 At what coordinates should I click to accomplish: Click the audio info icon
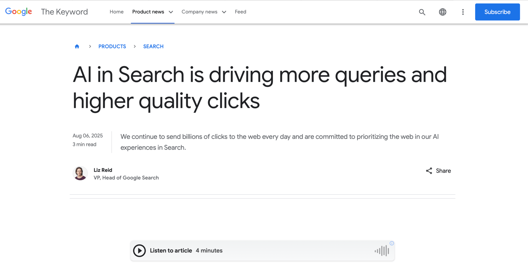coord(392,243)
